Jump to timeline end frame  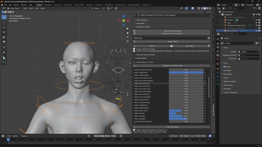[109, 136]
